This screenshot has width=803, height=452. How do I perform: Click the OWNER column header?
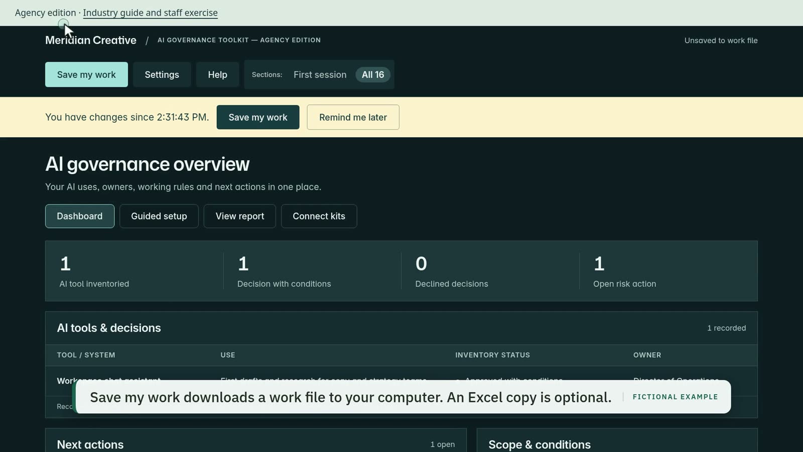pos(647,355)
